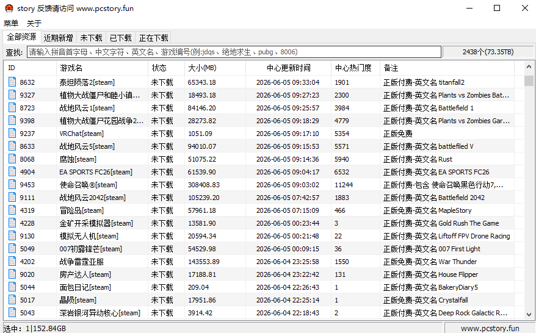The height and width of the screenshot is (333, 536).
Task: Click the file icon of row 4228
Action: [x=12, y=223]
